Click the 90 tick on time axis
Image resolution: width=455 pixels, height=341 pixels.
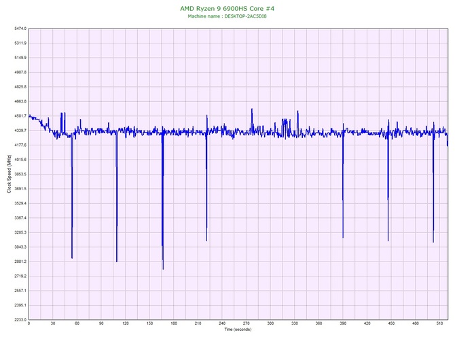click(101, 323)
